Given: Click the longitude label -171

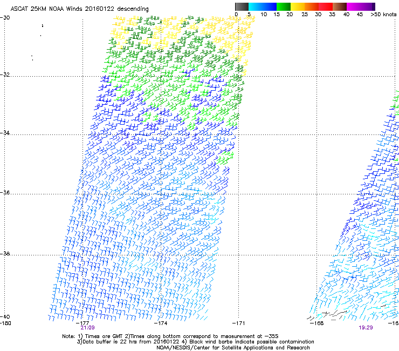Looking at the screenshot, I should 239,323.
